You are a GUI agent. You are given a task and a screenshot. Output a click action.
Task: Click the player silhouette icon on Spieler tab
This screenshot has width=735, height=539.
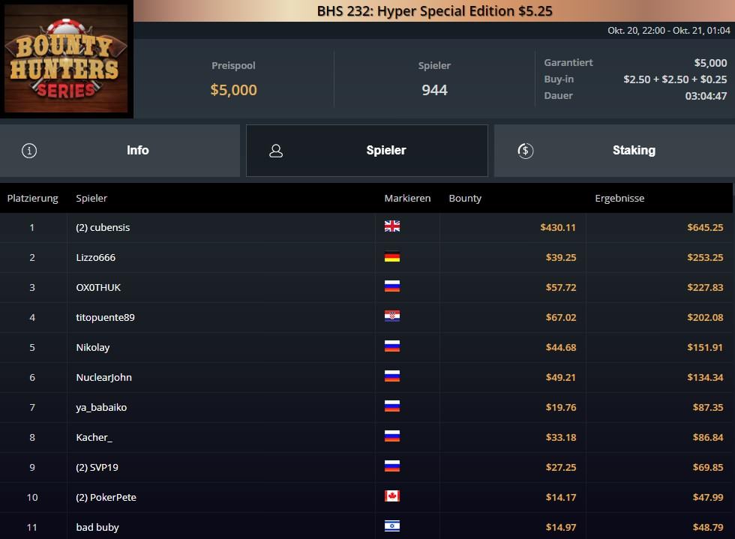[276, 151]
